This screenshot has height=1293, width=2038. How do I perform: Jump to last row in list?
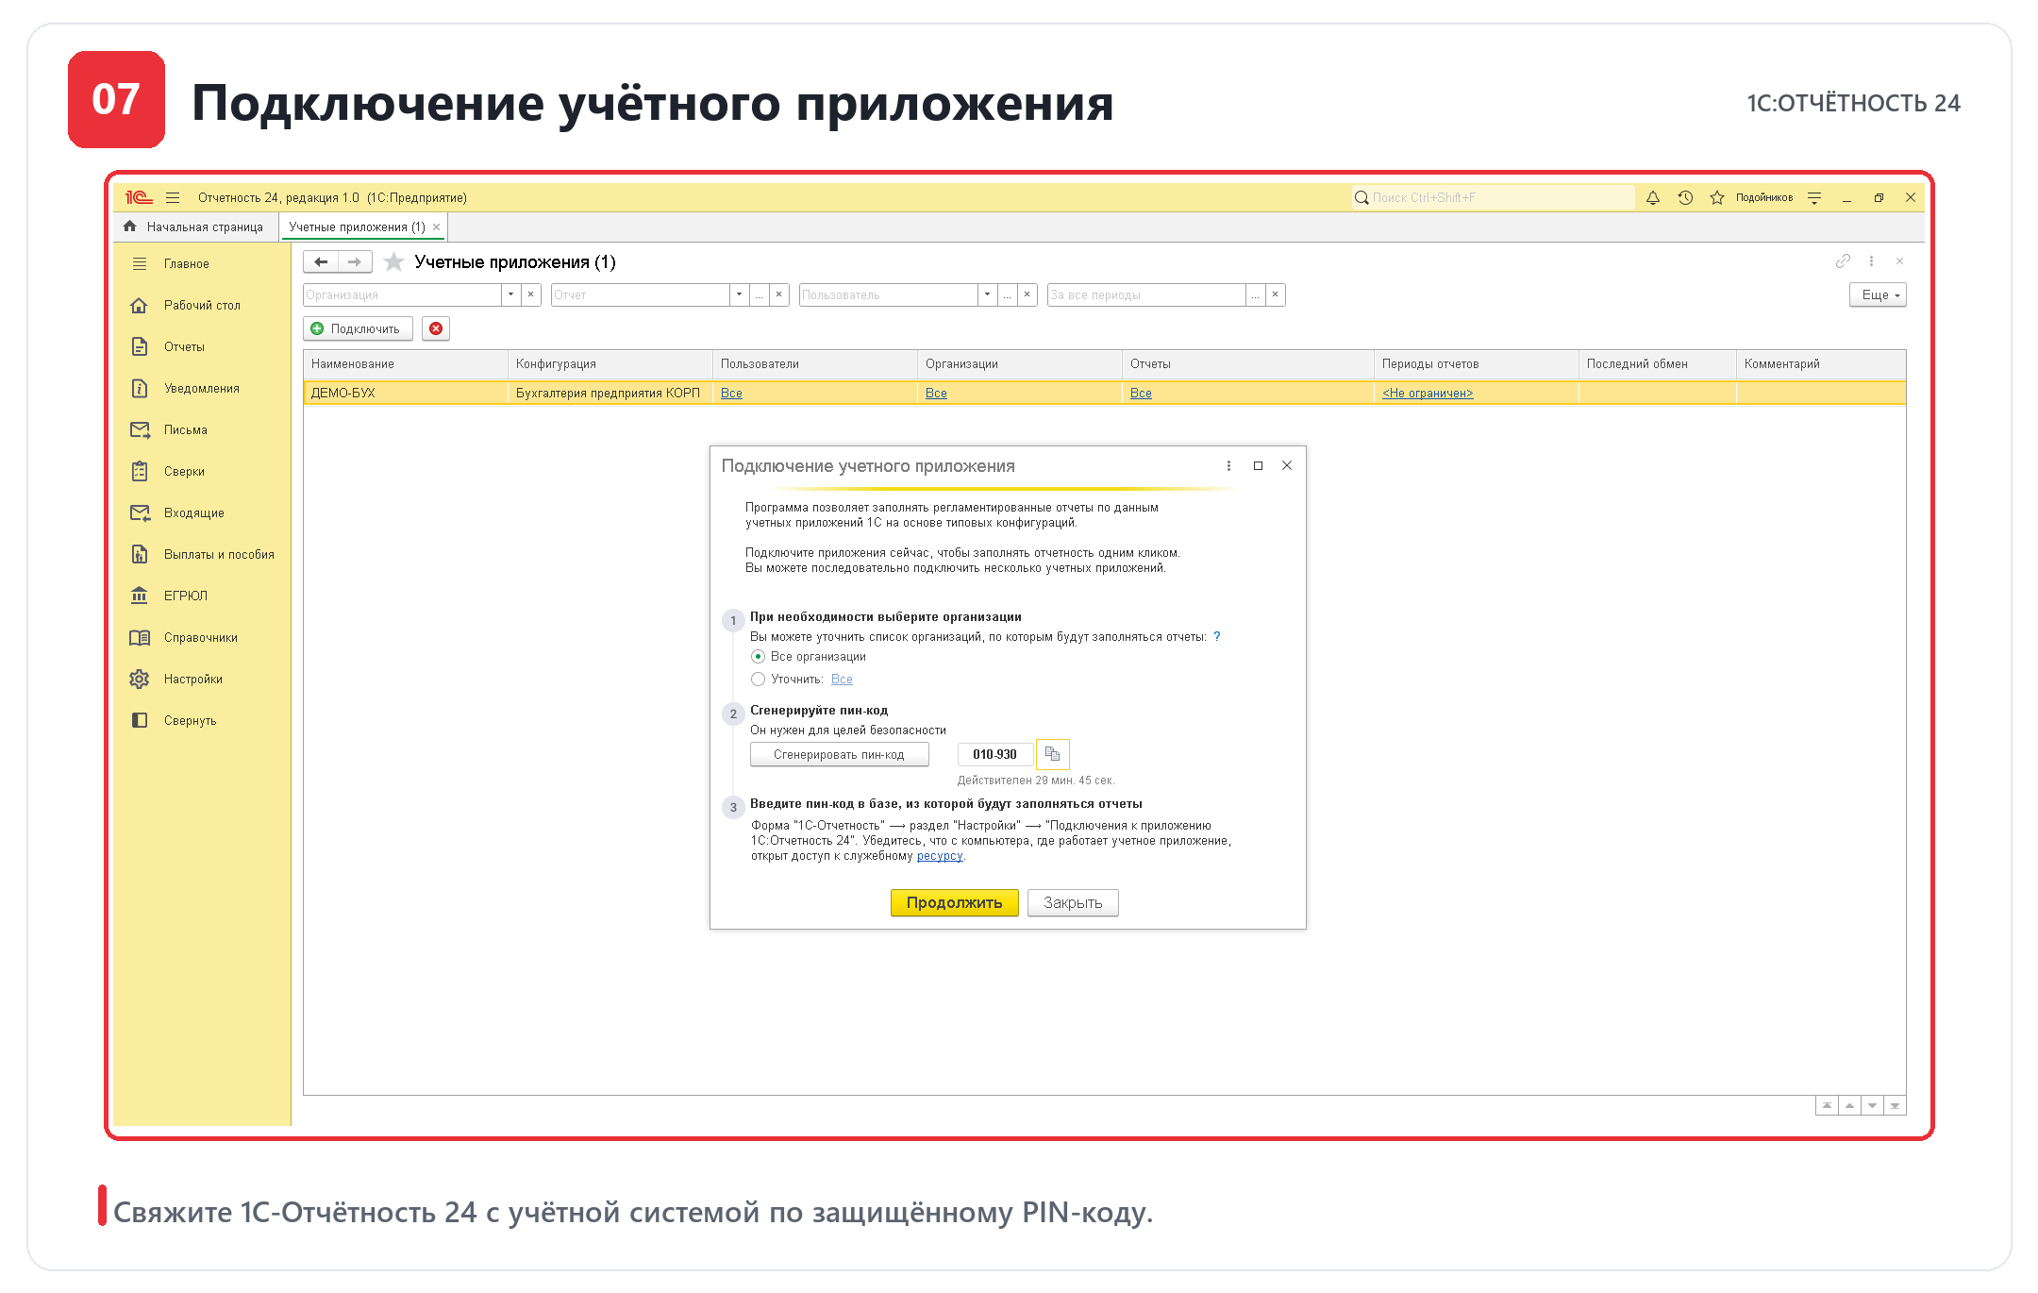click(1895, 1105)
